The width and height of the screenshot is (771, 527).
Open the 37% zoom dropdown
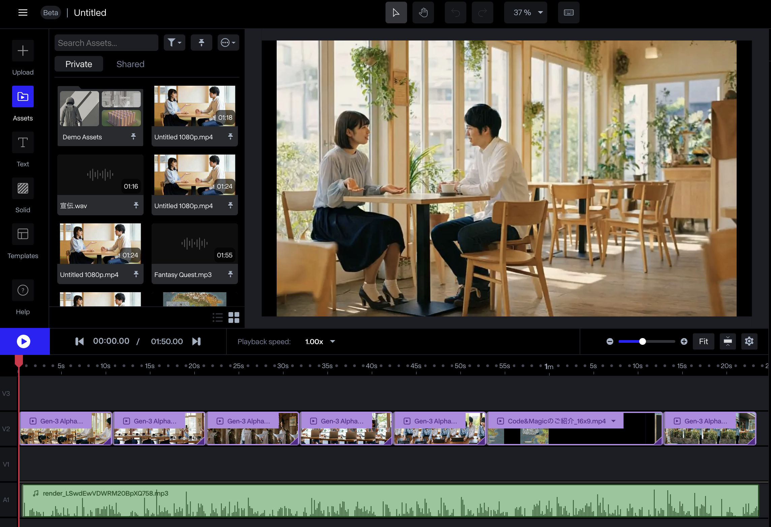(525, 12)
